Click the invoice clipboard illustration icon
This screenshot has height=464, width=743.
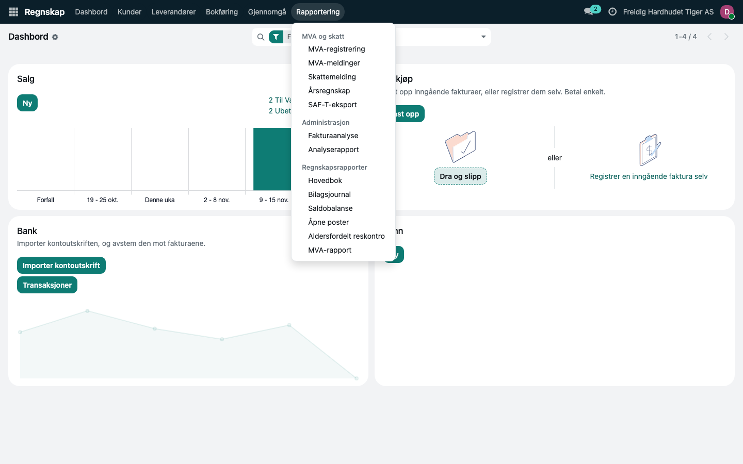pyautogui.click(x=650, y=150)
